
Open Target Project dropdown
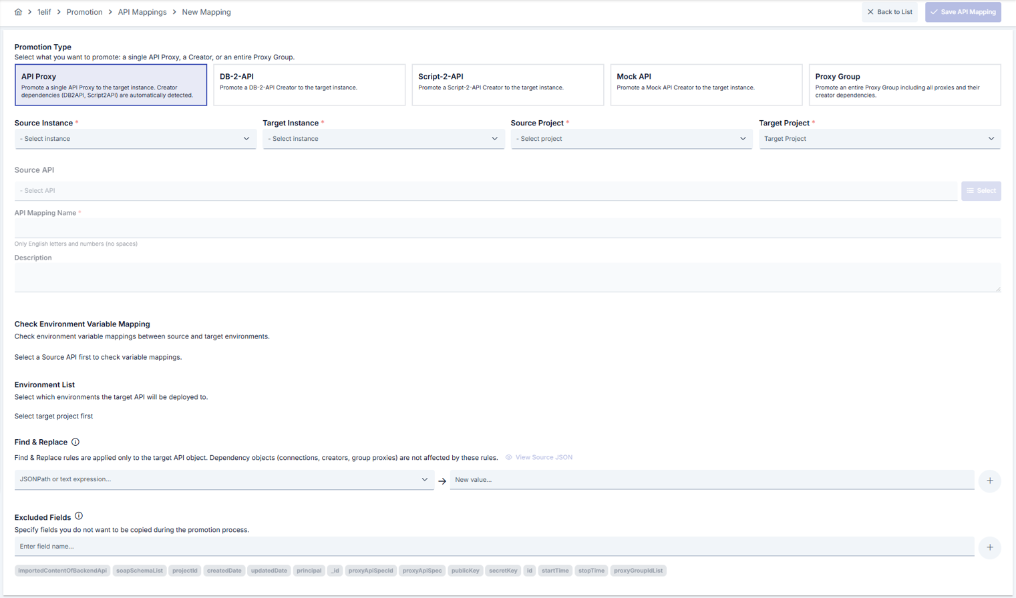tap(880, 139)
